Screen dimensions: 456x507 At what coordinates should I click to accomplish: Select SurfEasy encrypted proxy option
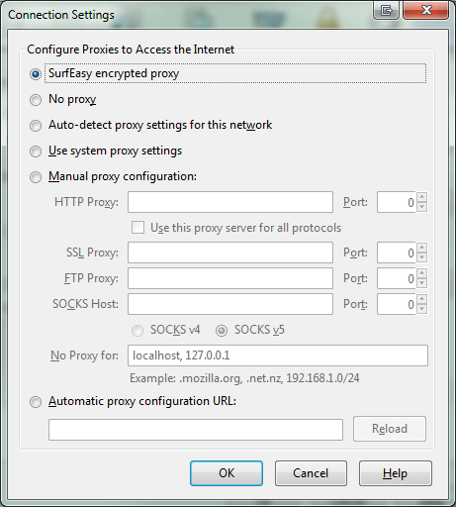pyautogui.click(x=36, y=74)
